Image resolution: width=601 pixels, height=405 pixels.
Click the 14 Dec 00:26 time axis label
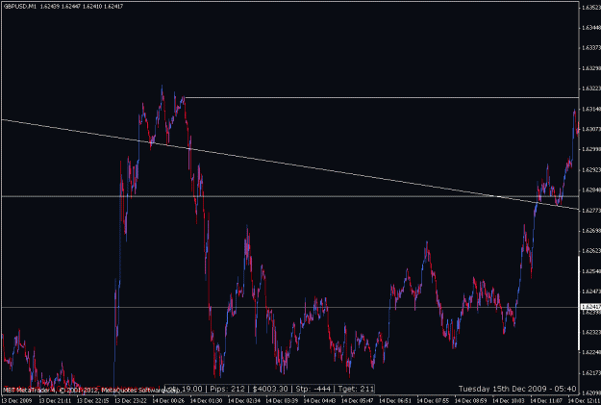(x=168, y=401)
